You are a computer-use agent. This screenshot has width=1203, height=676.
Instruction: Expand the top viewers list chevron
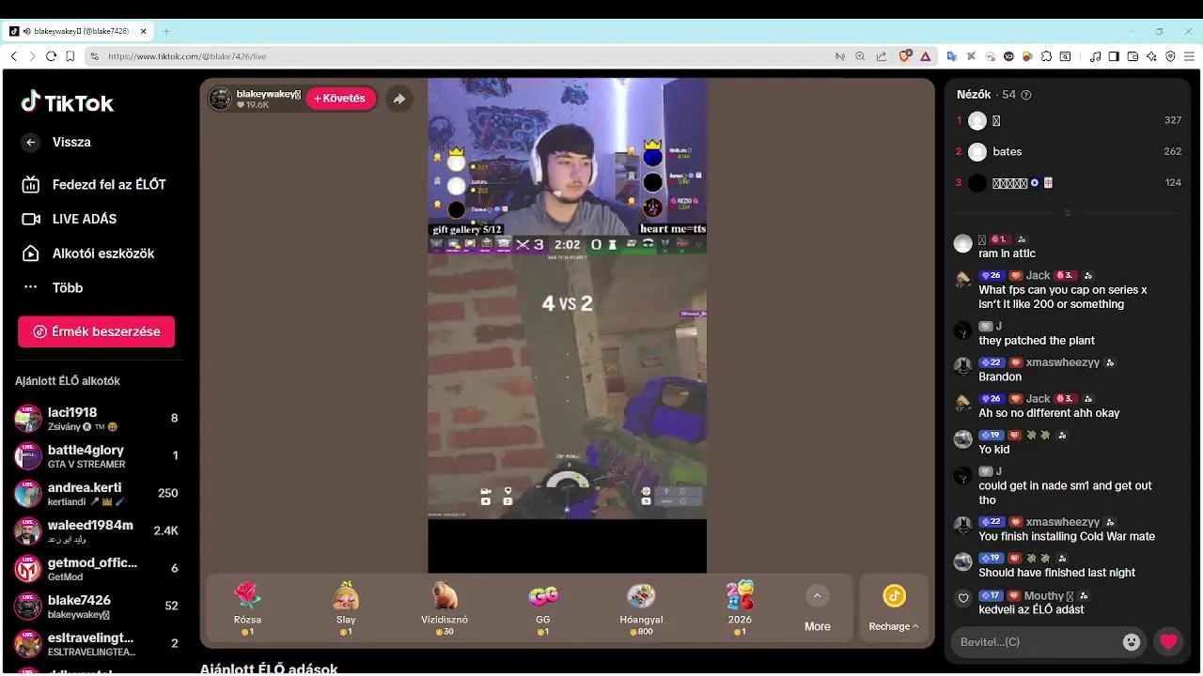point(1068,213)
